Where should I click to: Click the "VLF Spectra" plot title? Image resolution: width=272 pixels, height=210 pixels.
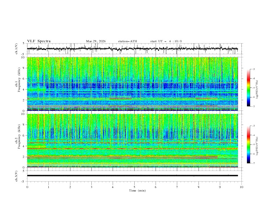pyautogui.click(x=39, y=41)
